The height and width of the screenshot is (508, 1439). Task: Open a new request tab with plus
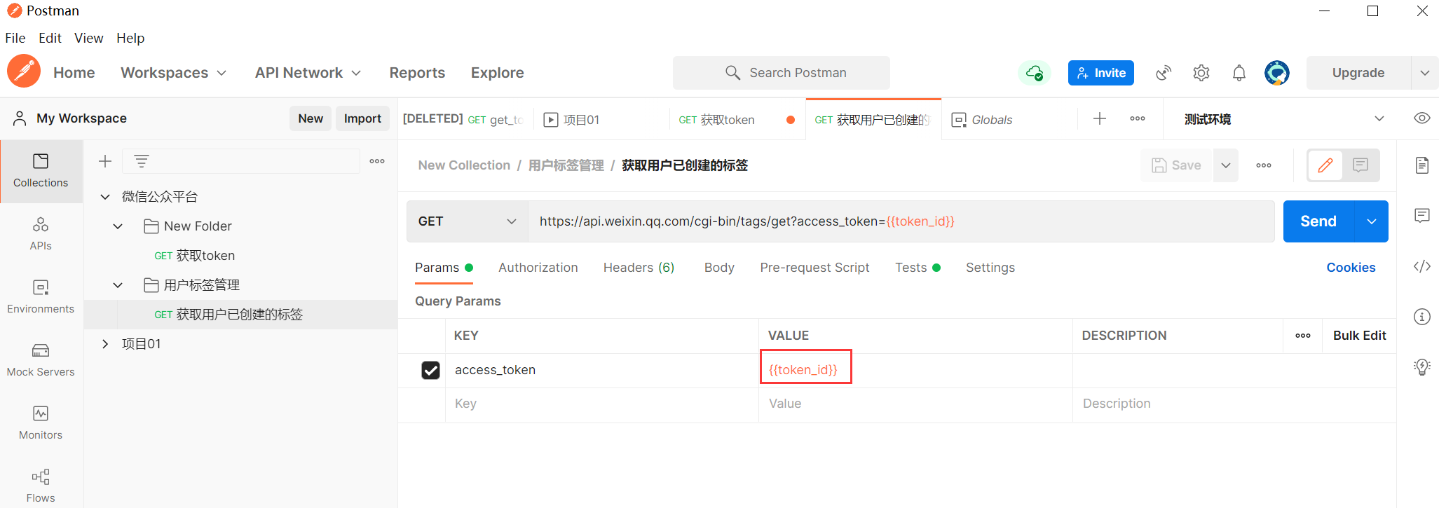coord(1100,119)
